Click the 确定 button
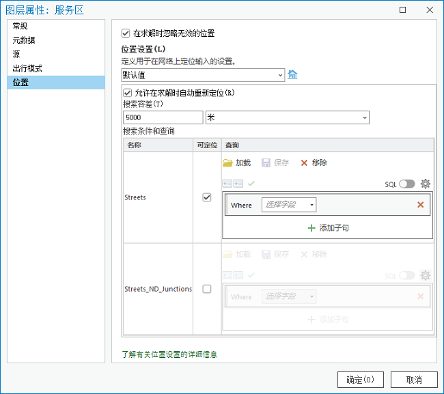 click(360, 380)
